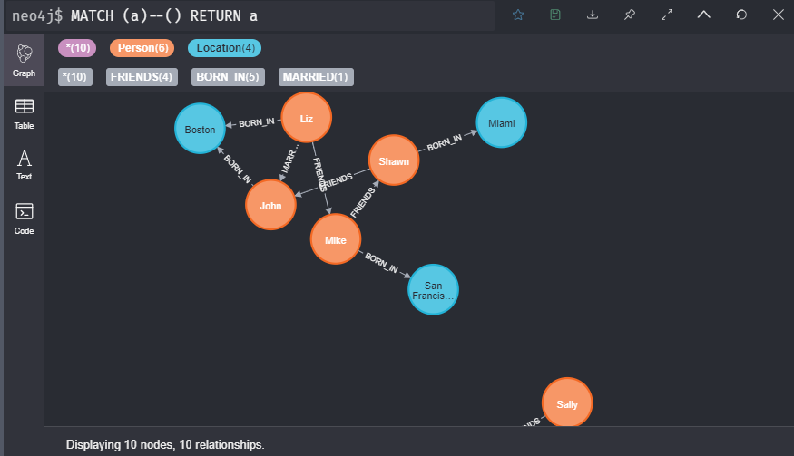This screenshot has width=794, height=456.
Task: Close the result frame
Action: 778,15
